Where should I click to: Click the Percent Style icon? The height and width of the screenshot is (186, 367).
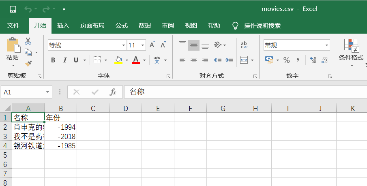click(x=287, y=60)
